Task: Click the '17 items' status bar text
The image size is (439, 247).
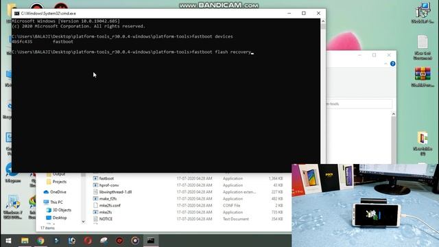Action: pos(47,228)
